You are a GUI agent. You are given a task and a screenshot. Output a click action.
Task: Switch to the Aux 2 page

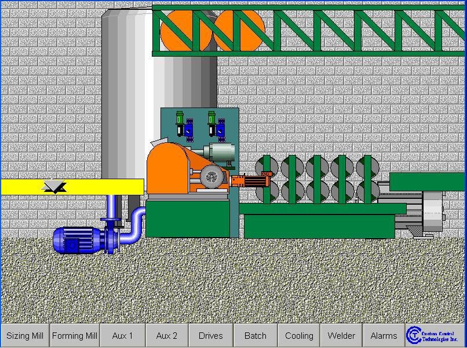pos(167,335)
